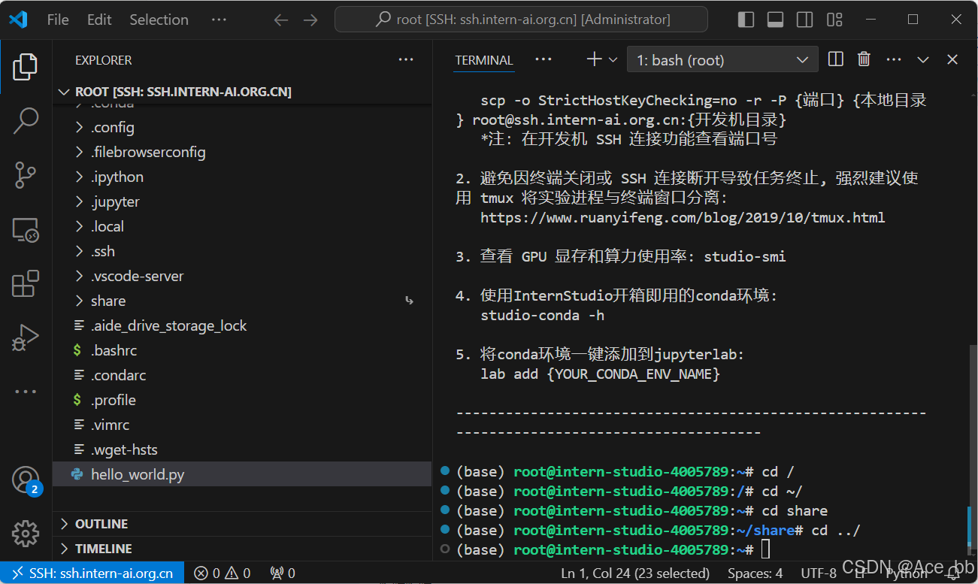Click the VS Code logo in title bar
Viewport: 978px width, 584px height.
pyautogui.click(x=18, y=20)
